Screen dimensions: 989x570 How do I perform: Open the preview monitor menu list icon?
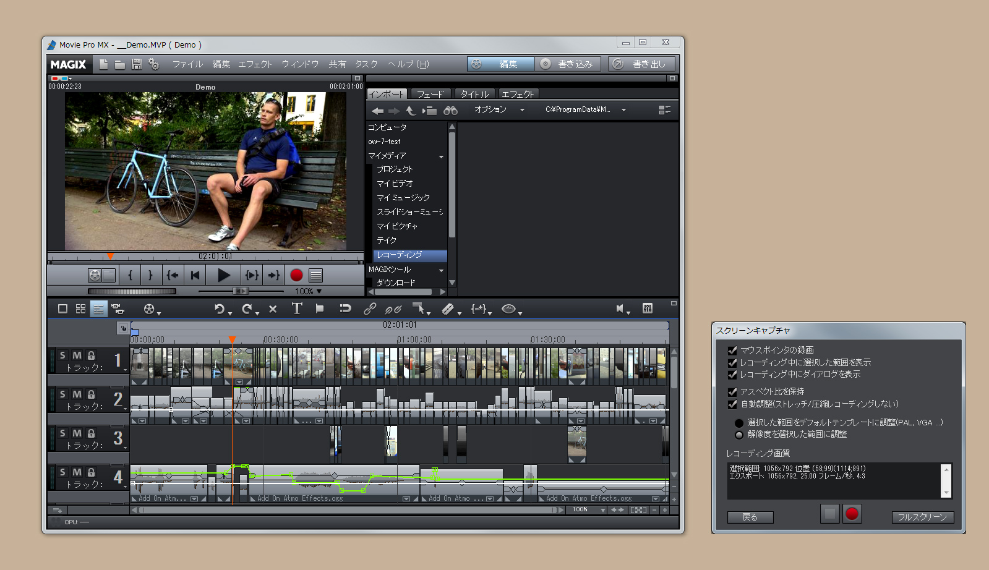(x=315, y=275)
